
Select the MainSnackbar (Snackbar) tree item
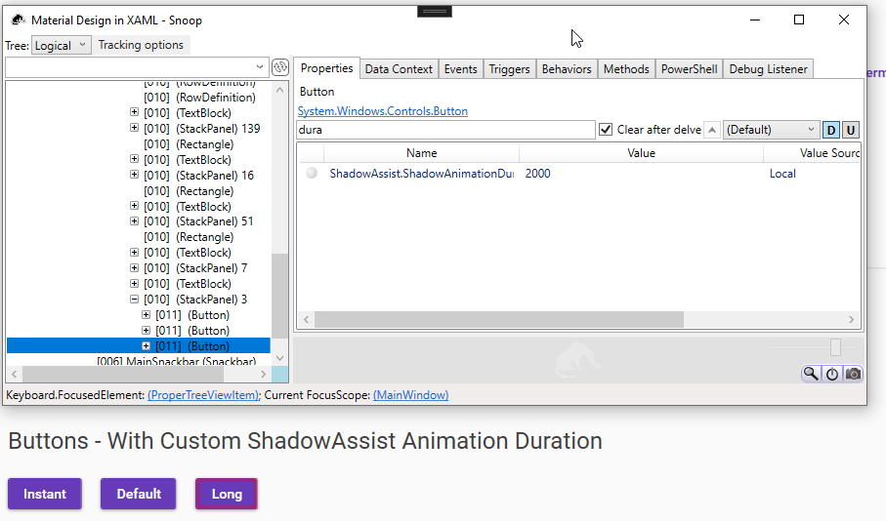(x=176, y=361)
